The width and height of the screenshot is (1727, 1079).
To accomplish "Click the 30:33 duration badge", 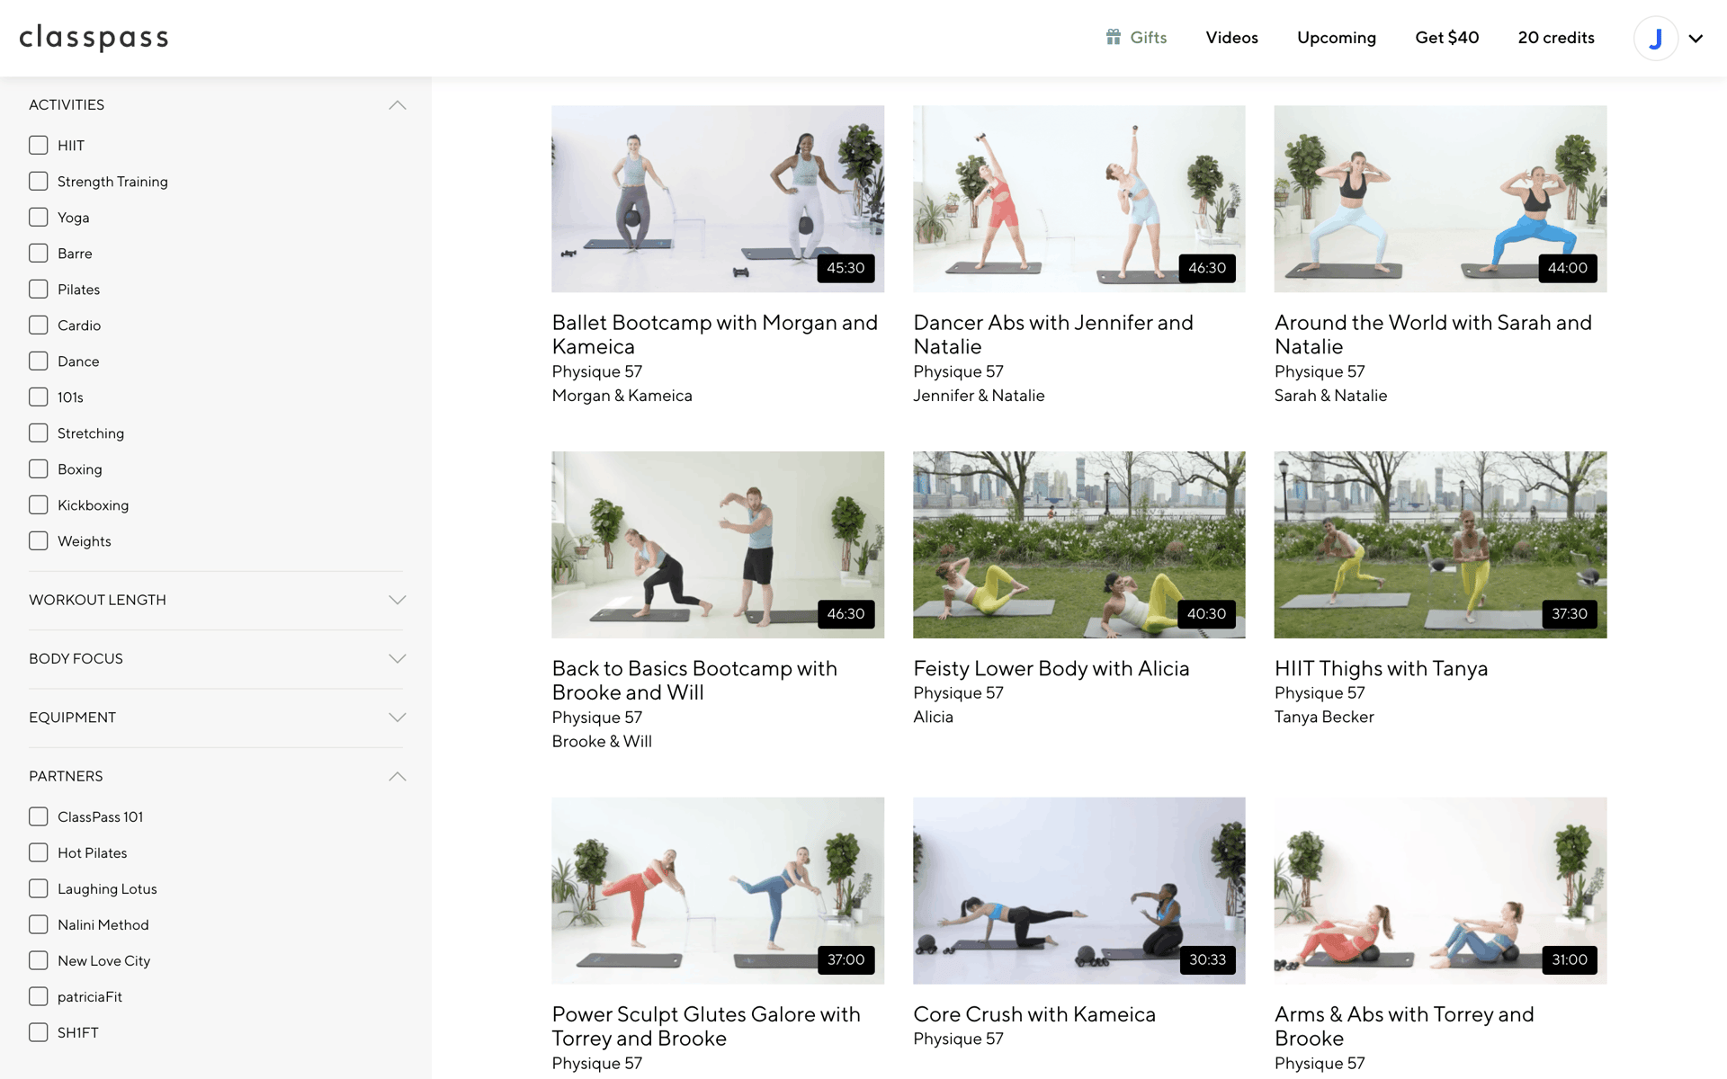I will (1207, 959).
